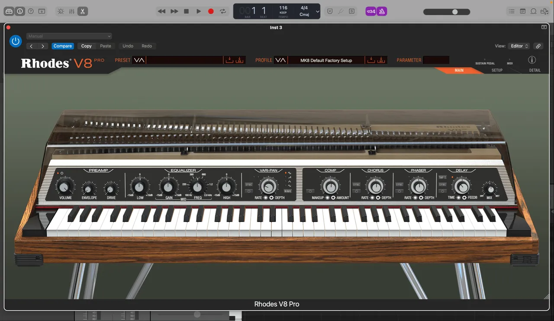Image resolution: width=554 pixels, height=321 pixels.
Task: Toggle the plugin blue power button
Action: 16,41
